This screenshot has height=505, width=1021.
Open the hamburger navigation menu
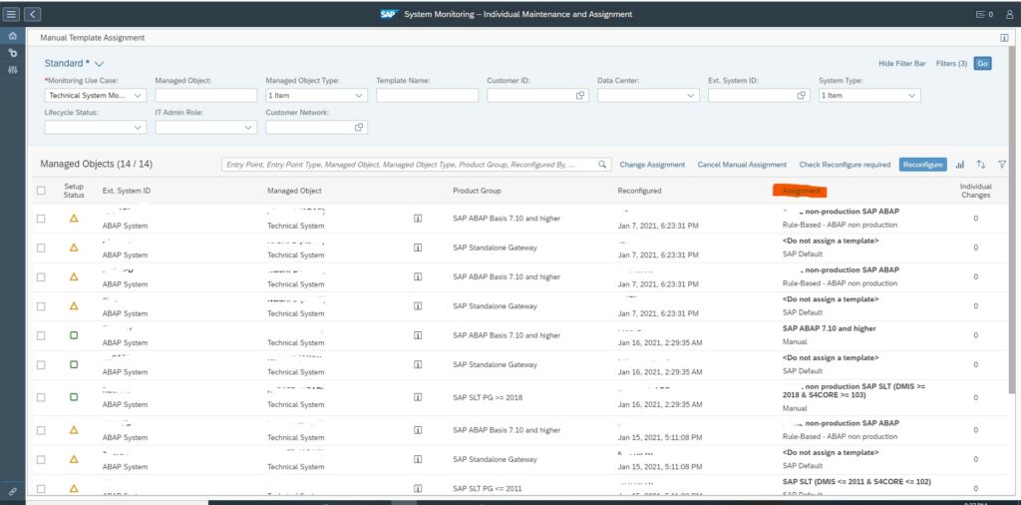(x=12, y=14)
